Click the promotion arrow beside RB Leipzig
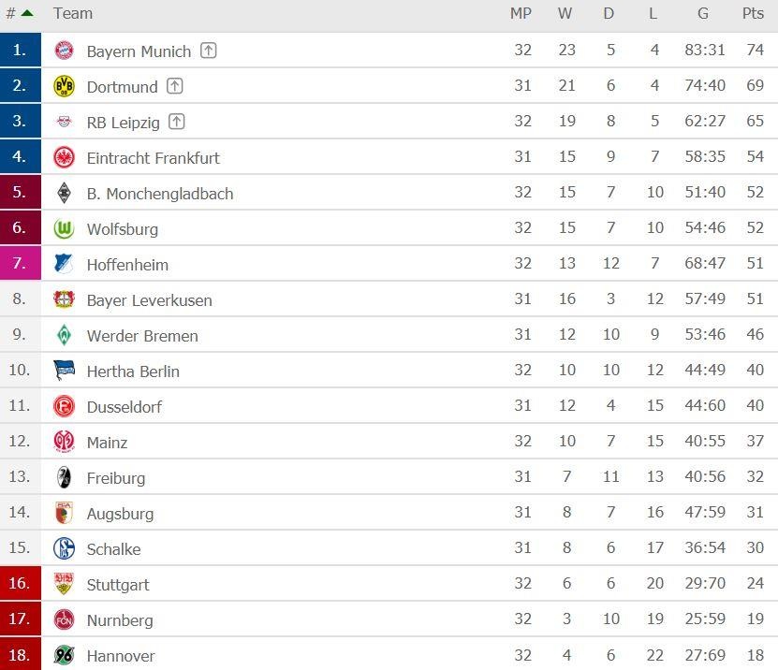The width and height of the screenshot is (778, 670). (175, 122)
